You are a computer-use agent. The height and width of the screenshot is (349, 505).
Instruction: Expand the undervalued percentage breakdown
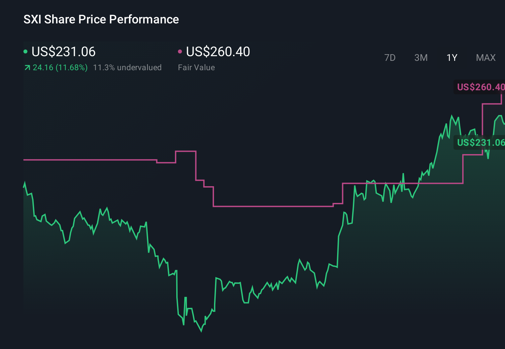click(128, 67)
